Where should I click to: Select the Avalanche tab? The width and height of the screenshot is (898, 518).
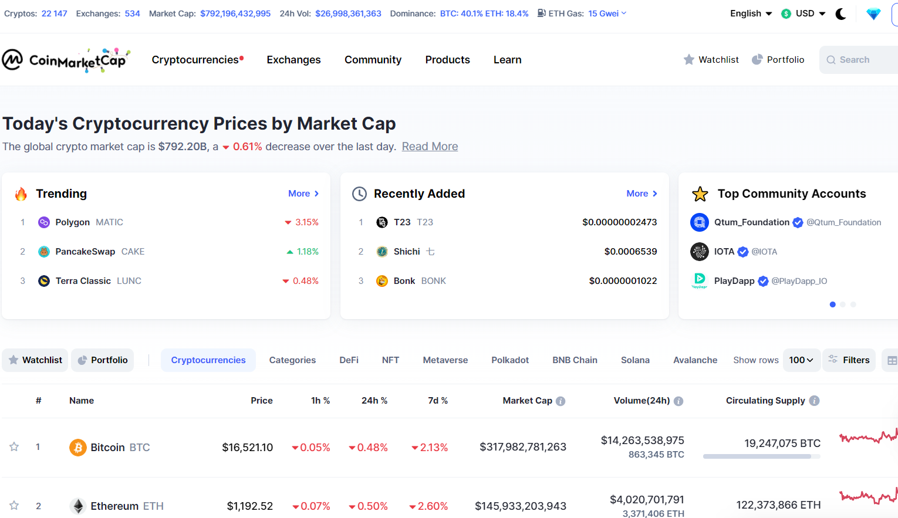695,360
